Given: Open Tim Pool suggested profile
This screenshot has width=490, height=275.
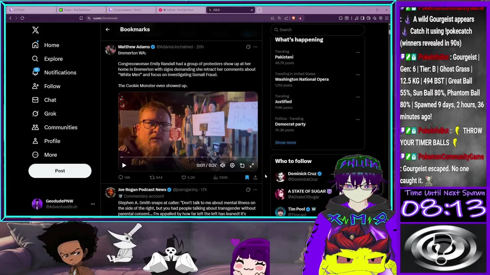Looking at the screenshot, I should coord(296,209).
